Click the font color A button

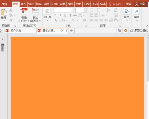point(56,20)
